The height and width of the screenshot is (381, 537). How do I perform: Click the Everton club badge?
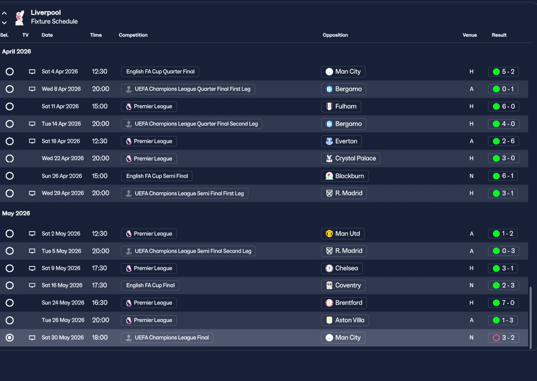(x=329, y=141)
